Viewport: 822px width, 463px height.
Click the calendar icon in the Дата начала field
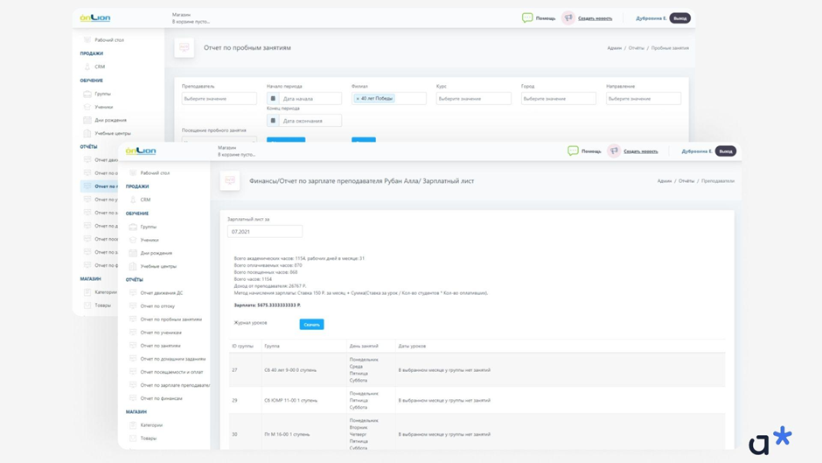tap(273, 99)
